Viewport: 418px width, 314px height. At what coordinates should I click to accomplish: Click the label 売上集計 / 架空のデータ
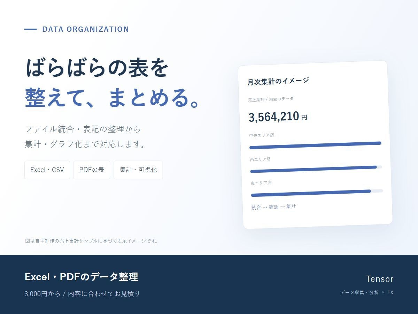point(271,99)
